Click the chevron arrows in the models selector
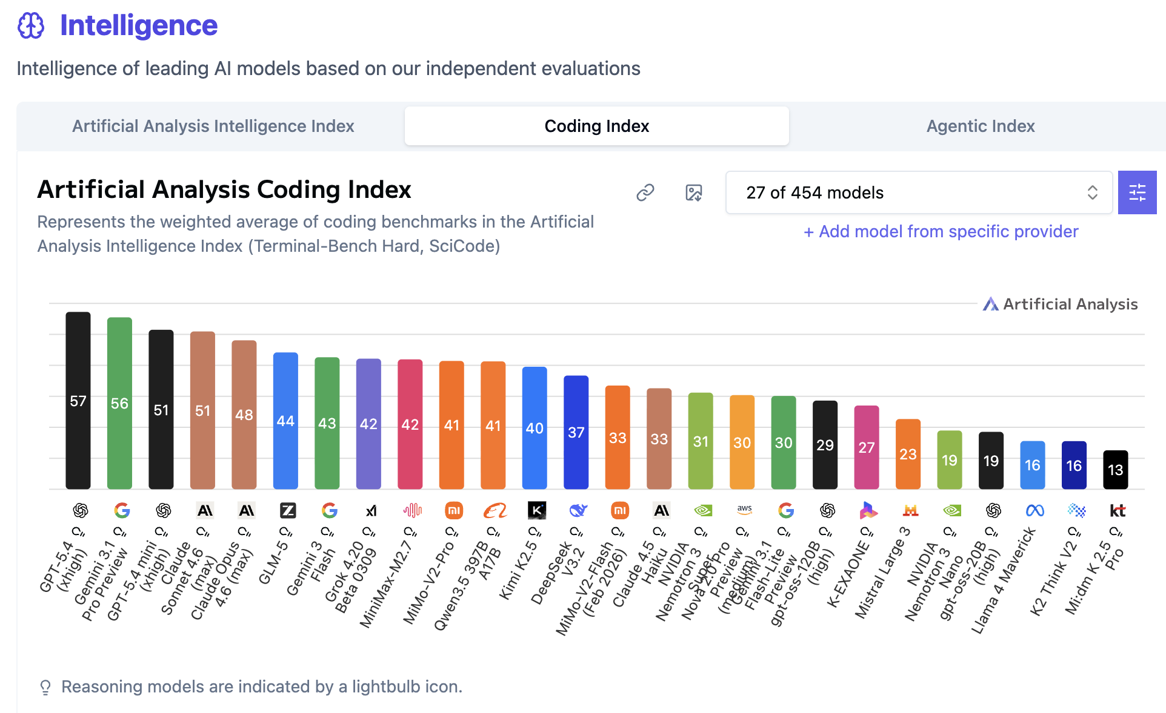This screenshot has width=1166, height=713. pos(1092,192)
